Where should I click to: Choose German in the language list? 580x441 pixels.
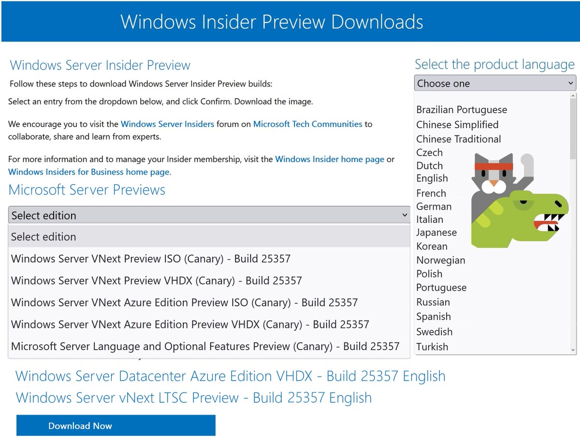click(x=434, y=206)
